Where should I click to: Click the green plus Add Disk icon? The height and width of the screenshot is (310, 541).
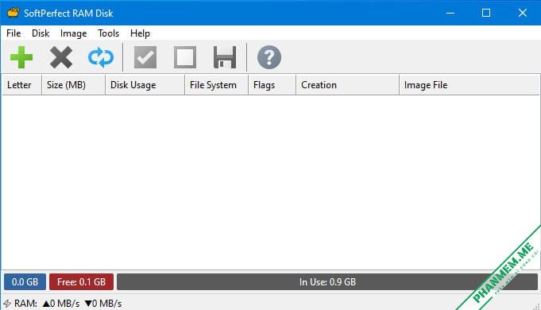tap(21, 57)
